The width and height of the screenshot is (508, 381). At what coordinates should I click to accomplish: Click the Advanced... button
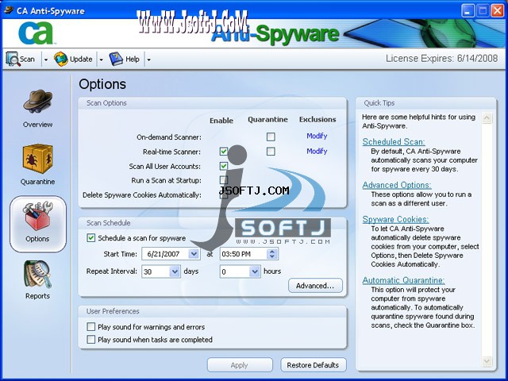315,286
